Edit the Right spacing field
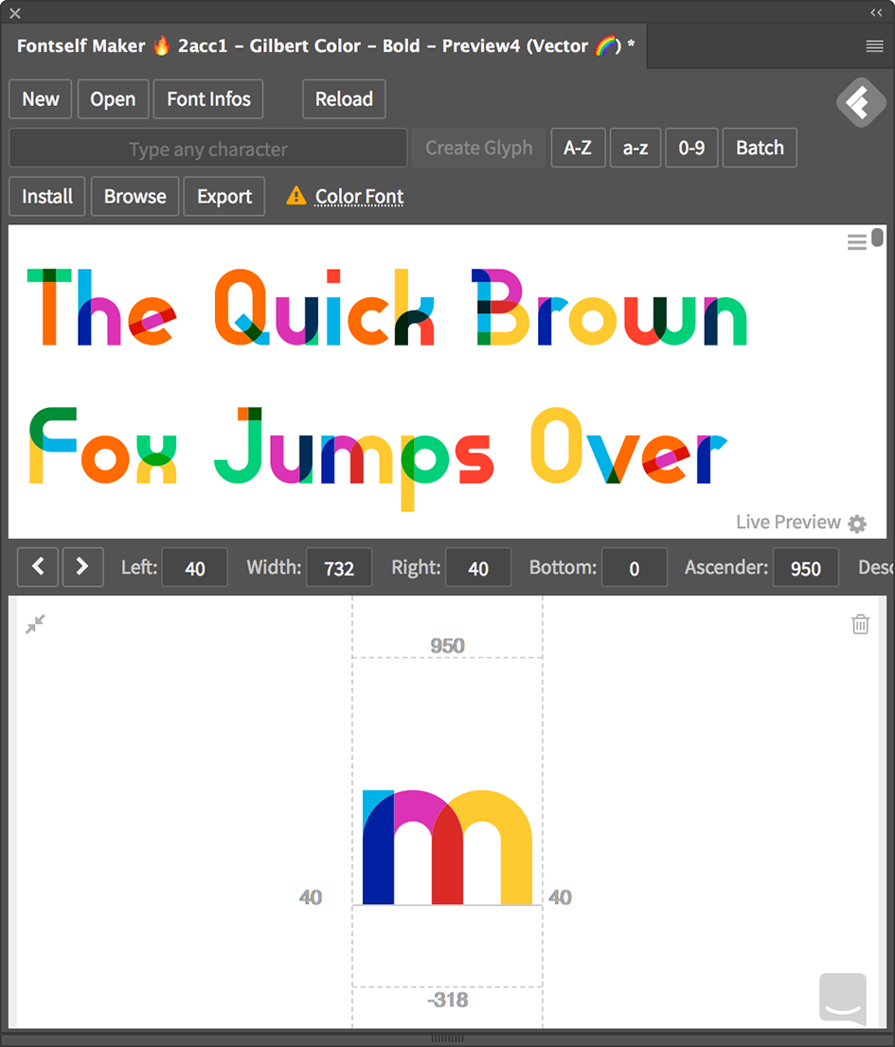 [478, 568]
